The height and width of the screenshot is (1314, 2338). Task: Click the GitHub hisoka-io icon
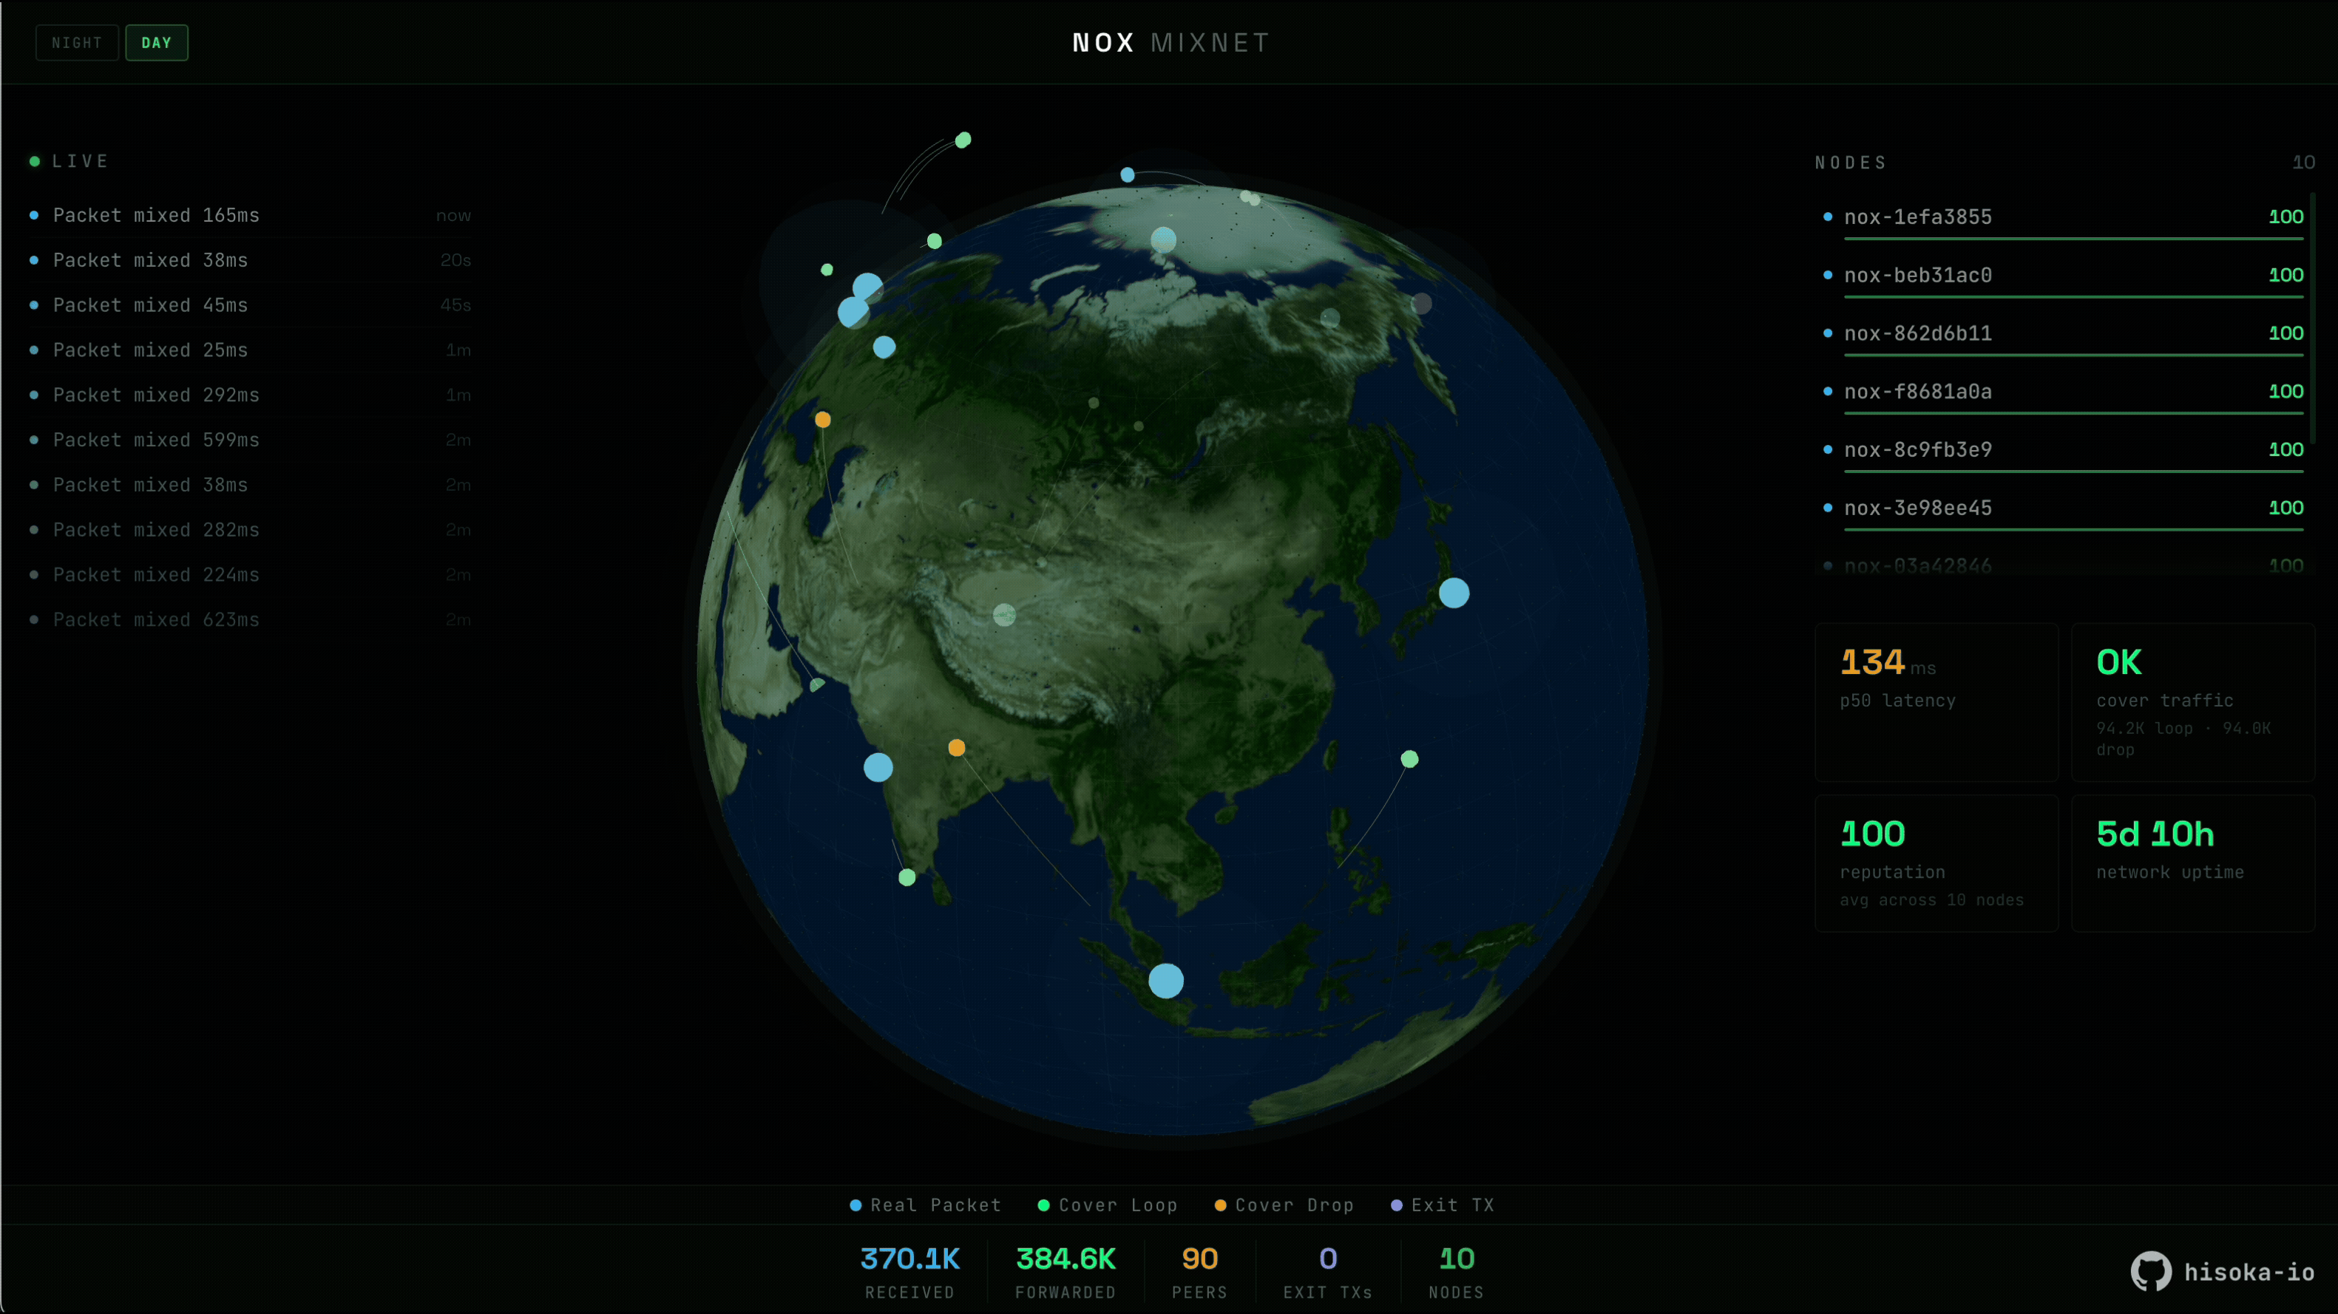coord(2151,1270)
